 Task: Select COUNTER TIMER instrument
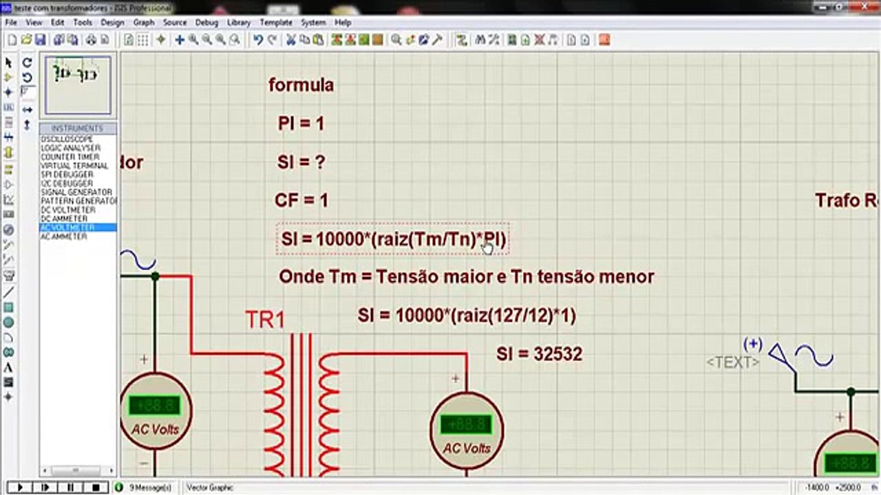click(78, 157)
